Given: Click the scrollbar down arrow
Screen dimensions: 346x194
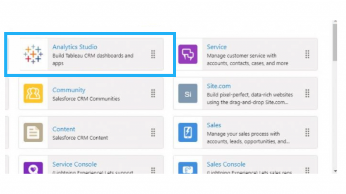Looking at the screenshot, I should point(336,171).
